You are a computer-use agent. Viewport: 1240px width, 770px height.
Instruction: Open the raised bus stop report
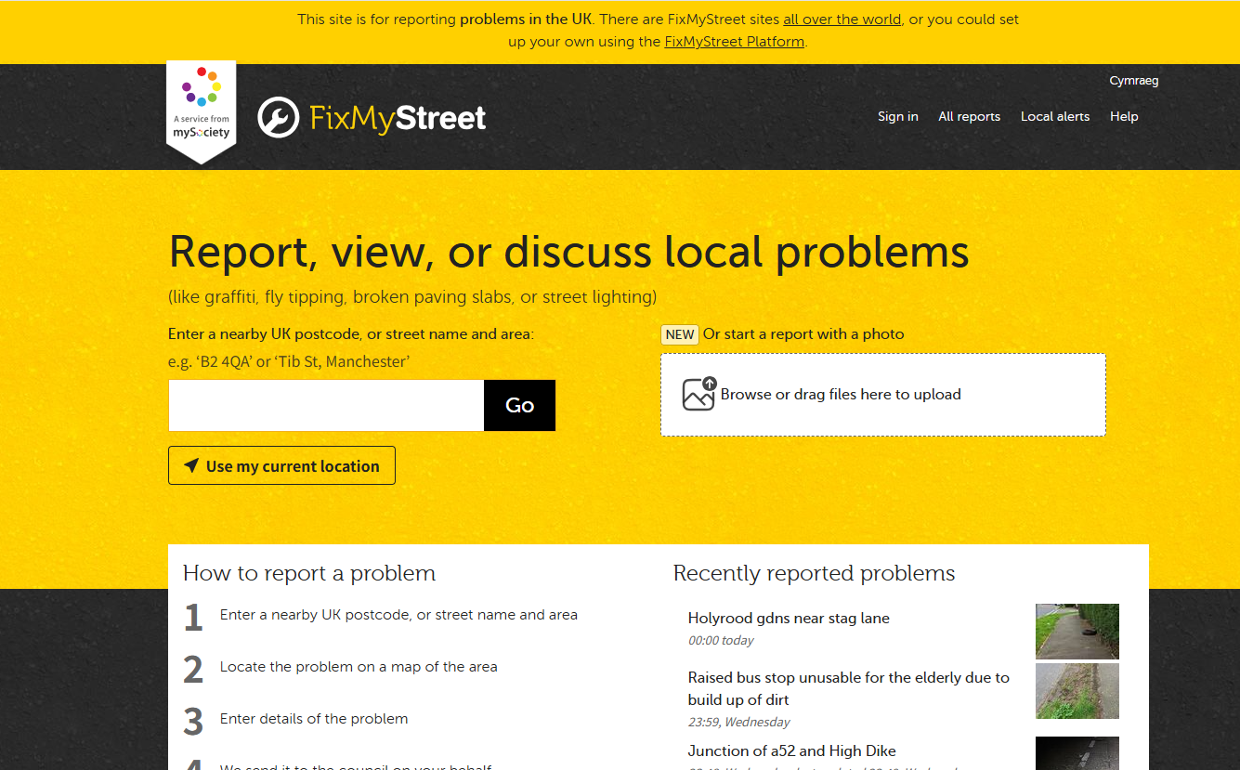coord(848,688)
